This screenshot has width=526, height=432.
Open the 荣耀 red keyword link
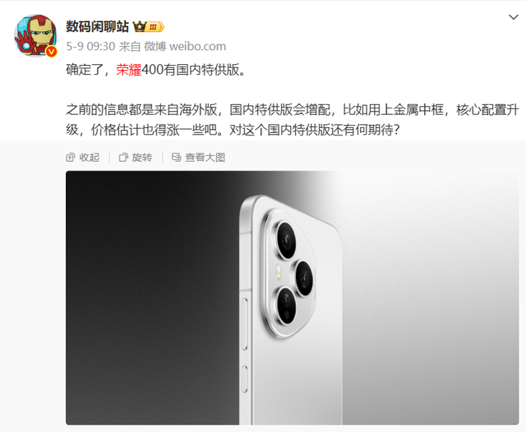129,70
